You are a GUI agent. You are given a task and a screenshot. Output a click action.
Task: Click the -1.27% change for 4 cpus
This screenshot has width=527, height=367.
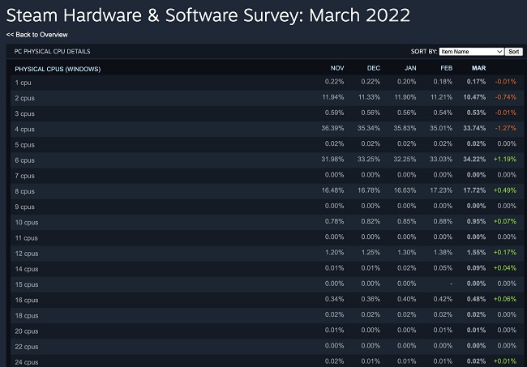pos(508,129)
